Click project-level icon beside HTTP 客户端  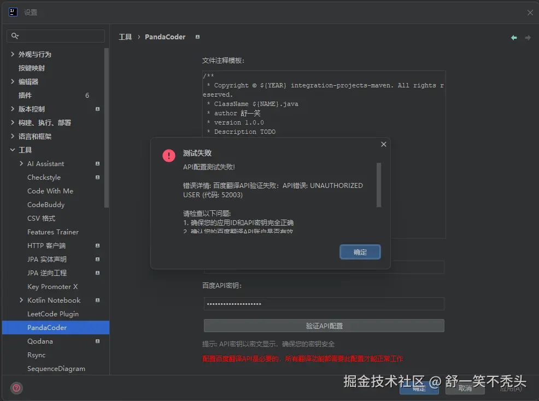click(x=98, y=246)
